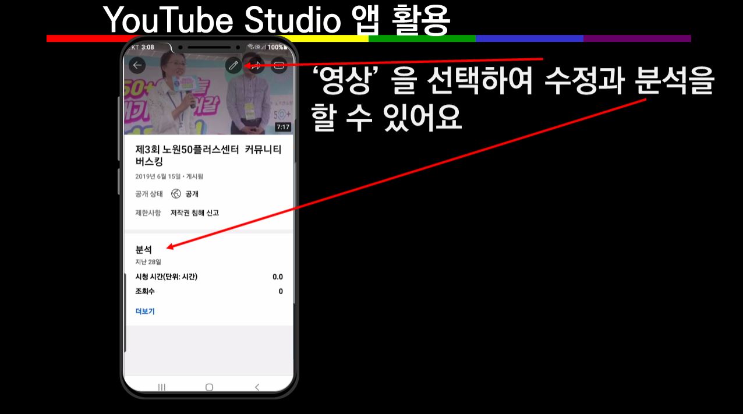
Task: Tap the 분석 section heading
Action: [143, 249]
